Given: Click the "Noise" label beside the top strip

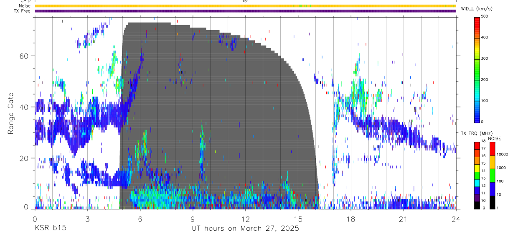Looking at the screenshot, I should click(x=25, y=6).
